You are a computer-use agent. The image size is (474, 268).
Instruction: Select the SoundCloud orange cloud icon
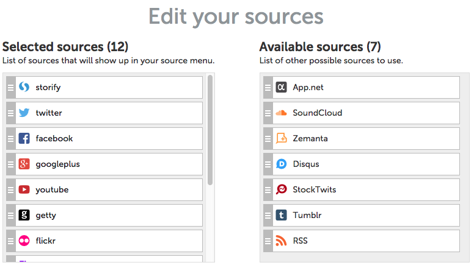[281, 113]
